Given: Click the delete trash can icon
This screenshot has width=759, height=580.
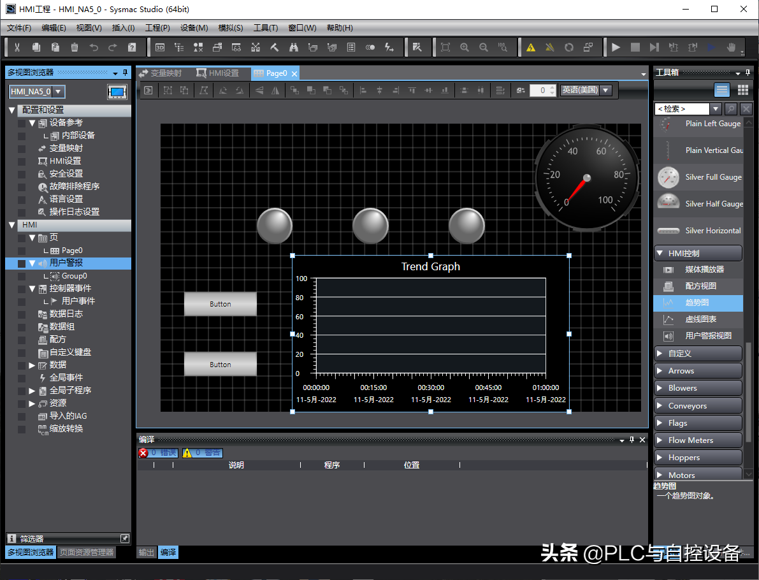Looking at the screenshot, I should point(75,47).
